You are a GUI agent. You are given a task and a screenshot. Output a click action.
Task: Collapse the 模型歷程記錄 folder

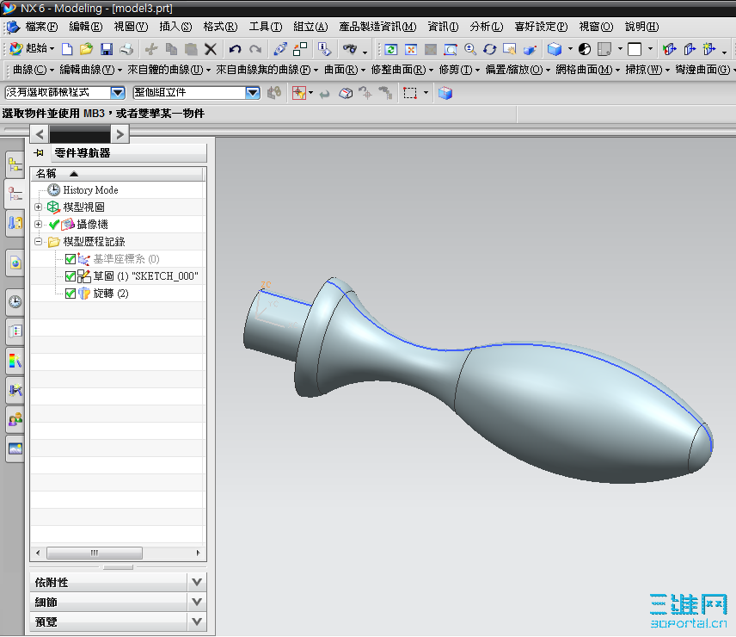coord(39,242)
